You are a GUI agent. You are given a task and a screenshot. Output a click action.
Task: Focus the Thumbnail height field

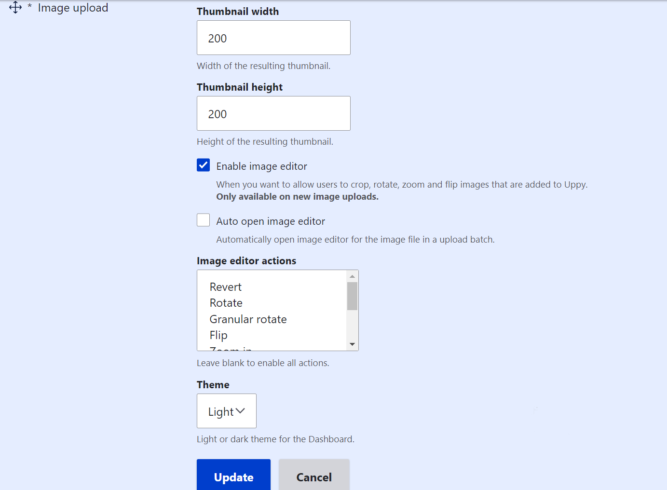[x=273, y=113]
